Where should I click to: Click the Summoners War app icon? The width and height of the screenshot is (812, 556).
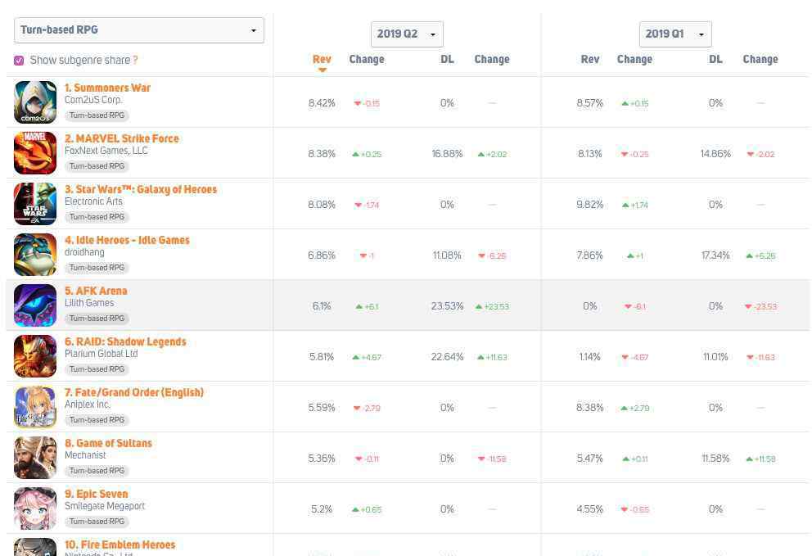click(35, 102)
